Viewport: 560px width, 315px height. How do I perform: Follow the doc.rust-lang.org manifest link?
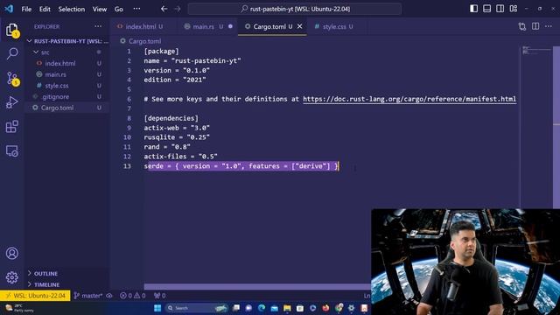(409, 99)
